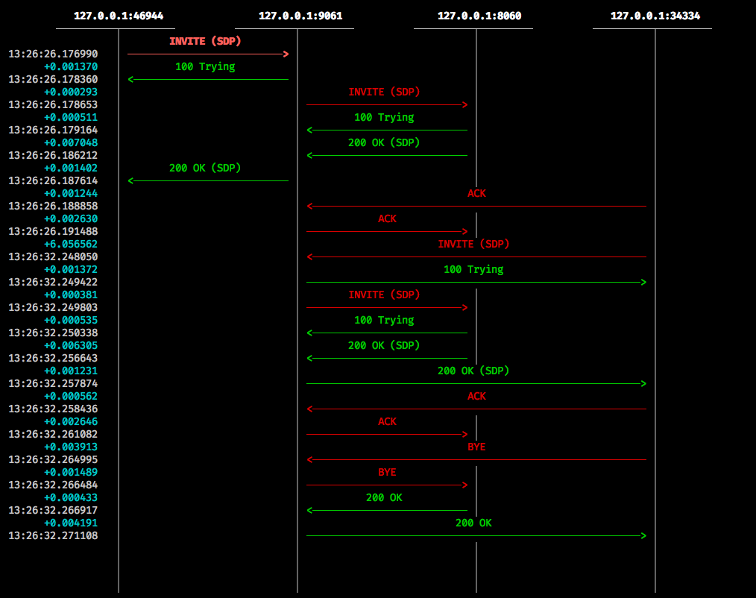Screen dimensions: 756x598
Task: Select 200 OK (SDP) at 13:26:32.257874
Action: [x=473, y=371]
